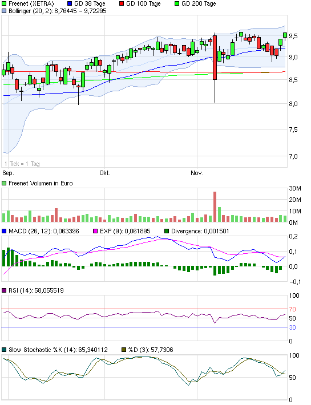
Task: Select the Sep. label on time axis
Action: [x=8, y=173]
